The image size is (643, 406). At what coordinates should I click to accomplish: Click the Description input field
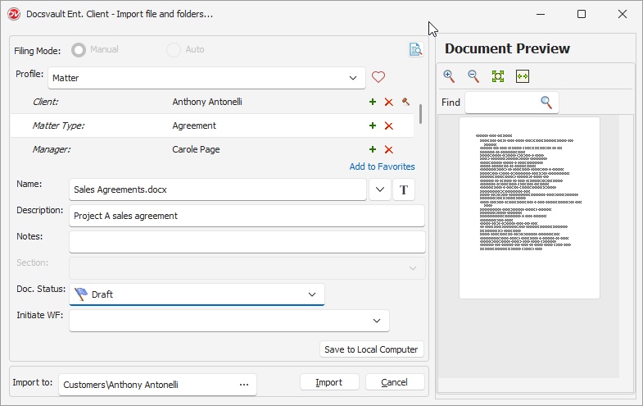[247, 216]
